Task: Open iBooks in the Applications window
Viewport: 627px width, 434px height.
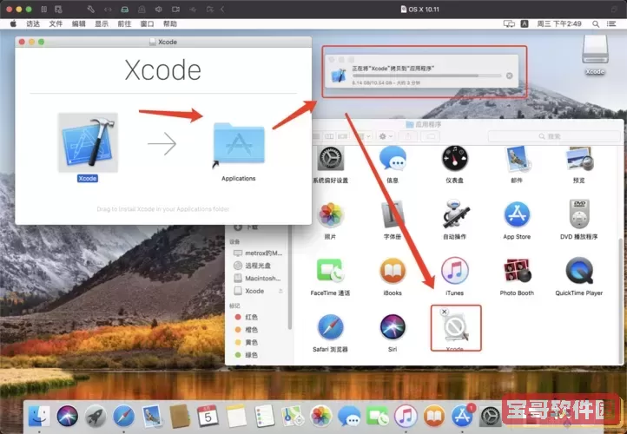Action: [393, 271]
